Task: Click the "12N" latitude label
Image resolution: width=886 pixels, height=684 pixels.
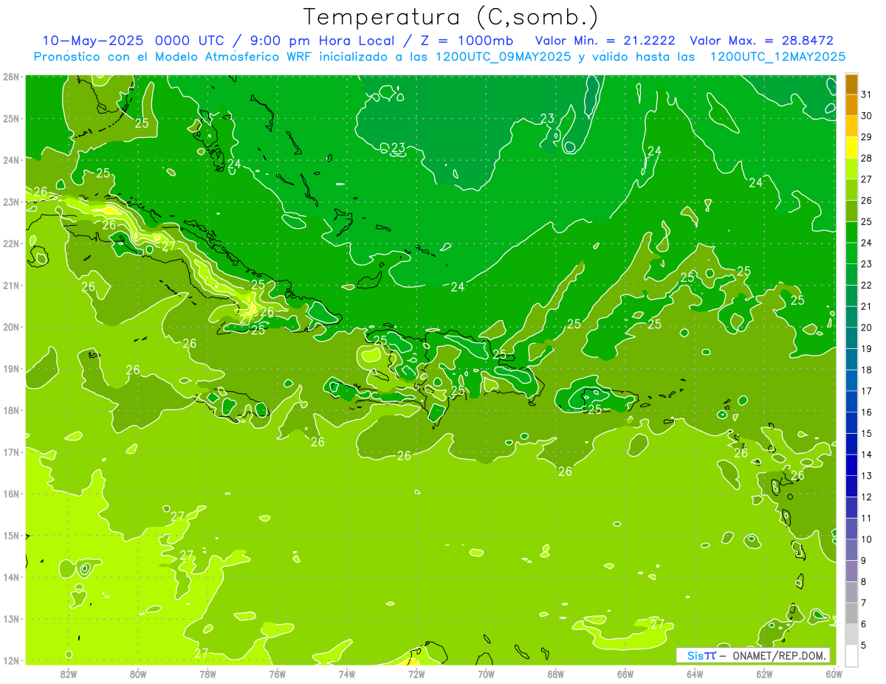Action: click(x=10, y=660)
